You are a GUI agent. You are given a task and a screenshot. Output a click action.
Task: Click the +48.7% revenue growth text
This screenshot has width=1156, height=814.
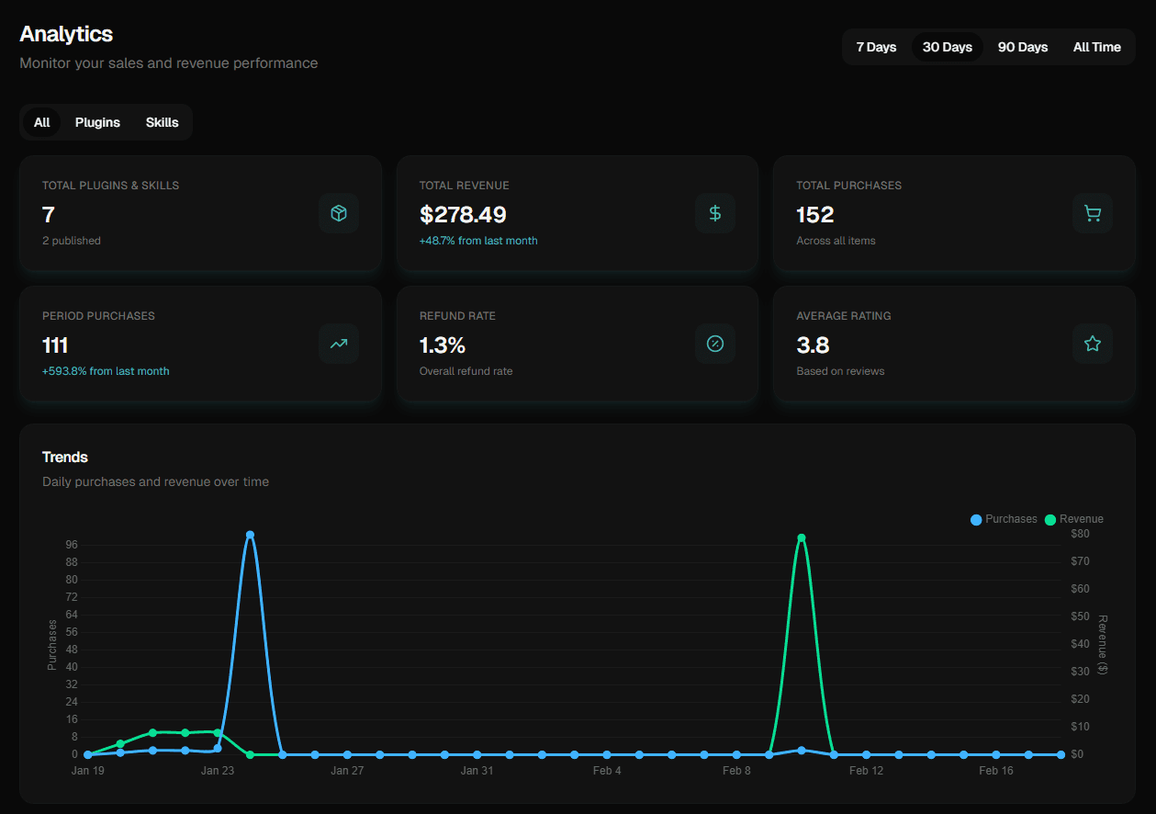(478, 240)
